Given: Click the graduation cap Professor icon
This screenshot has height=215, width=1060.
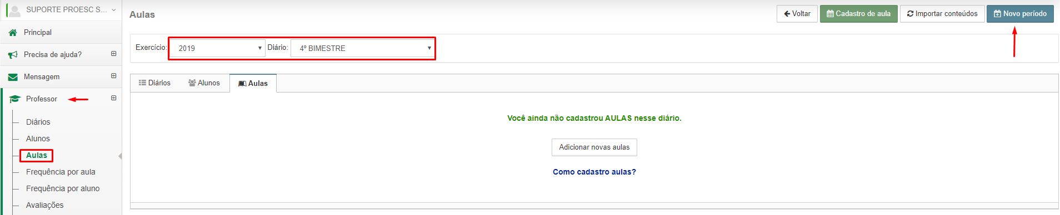Looking at the screenshot, I should 15,99.
